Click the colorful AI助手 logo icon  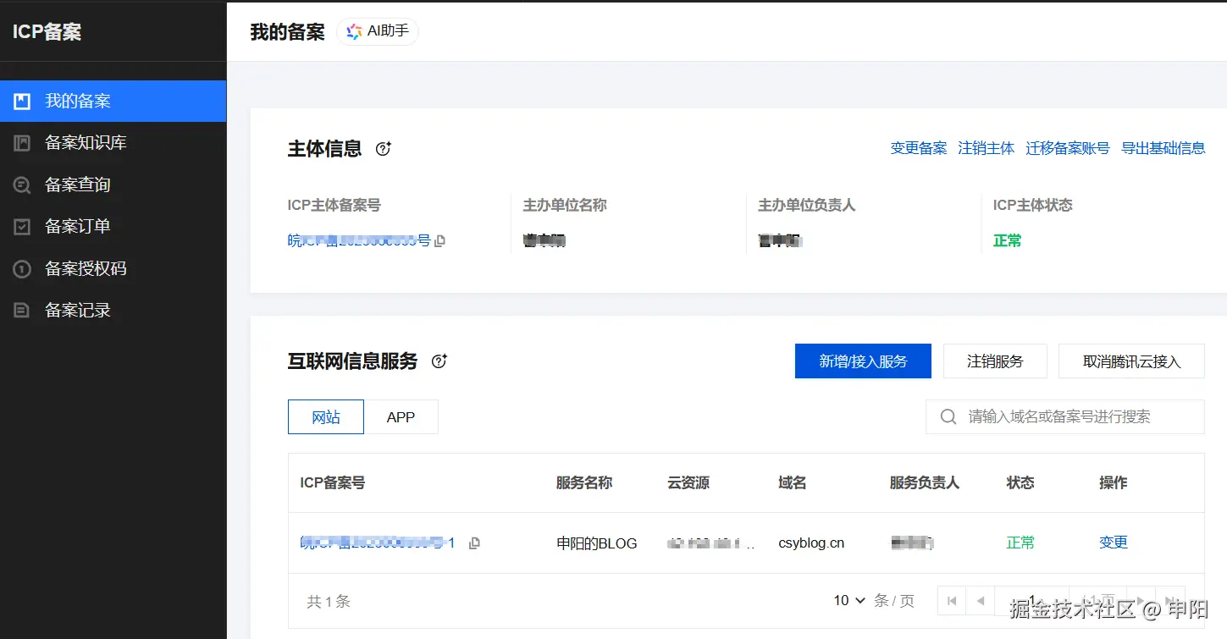(x=354, y=32)
